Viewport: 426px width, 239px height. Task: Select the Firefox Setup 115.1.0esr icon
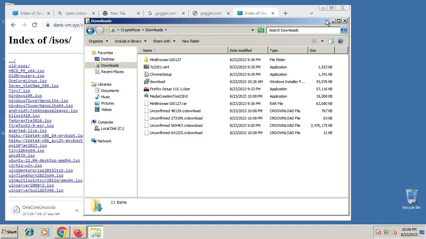pyautogui.click(x=146, y=89)
